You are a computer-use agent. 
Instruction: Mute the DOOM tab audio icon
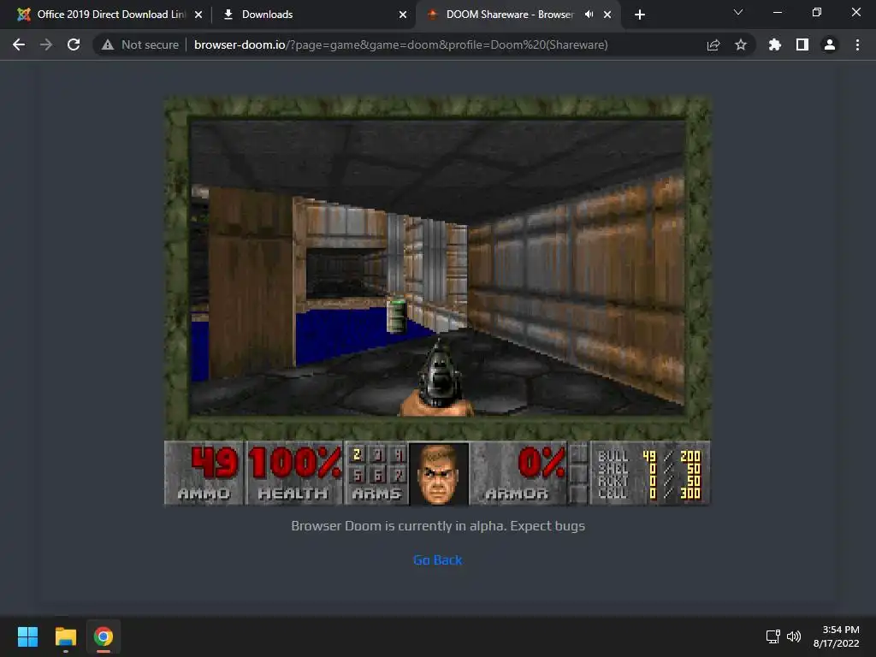coord(589,15)
